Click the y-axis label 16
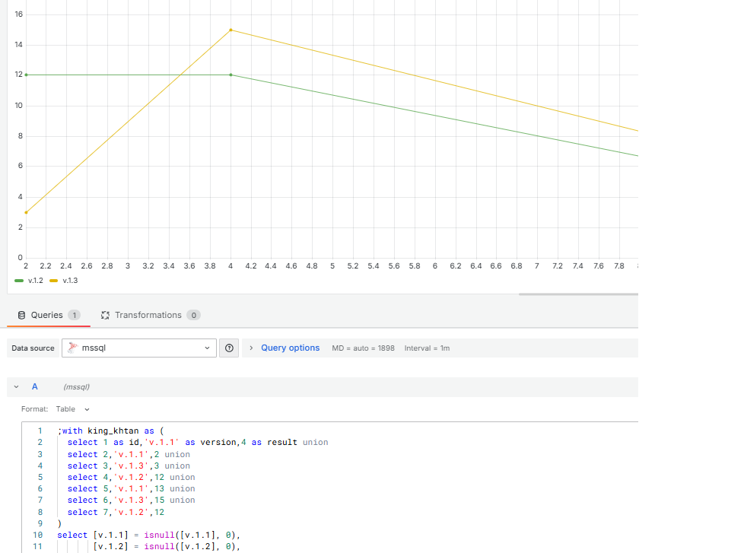Image resolution: width=744 pixels, height=553 pixels. coord(18,14)
